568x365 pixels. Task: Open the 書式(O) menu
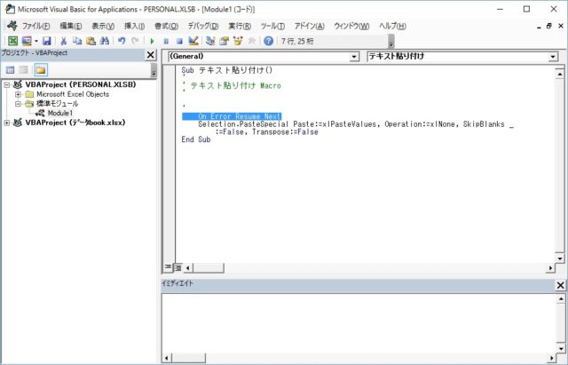(166, 26)
